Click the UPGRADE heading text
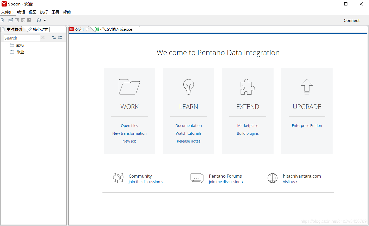This screenshot has width=369, height=226. tap(307, 107)
